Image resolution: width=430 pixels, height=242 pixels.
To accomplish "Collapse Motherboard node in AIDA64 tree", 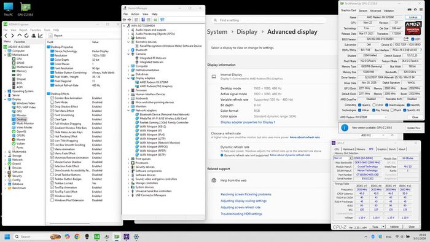I will click(x=5, y=55).
